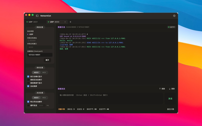This screenshot has height=126, width=202.
Task: Click log line 'こんにちは、世界'
Action: 66,45
